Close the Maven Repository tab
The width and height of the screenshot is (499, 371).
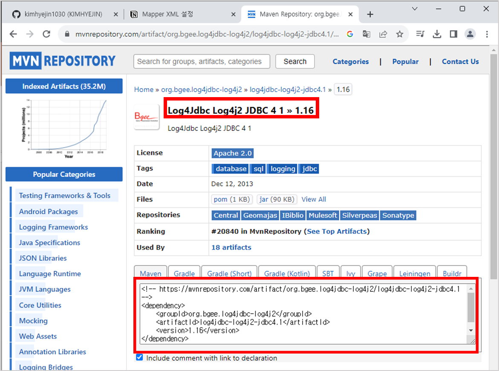point(350,14)
